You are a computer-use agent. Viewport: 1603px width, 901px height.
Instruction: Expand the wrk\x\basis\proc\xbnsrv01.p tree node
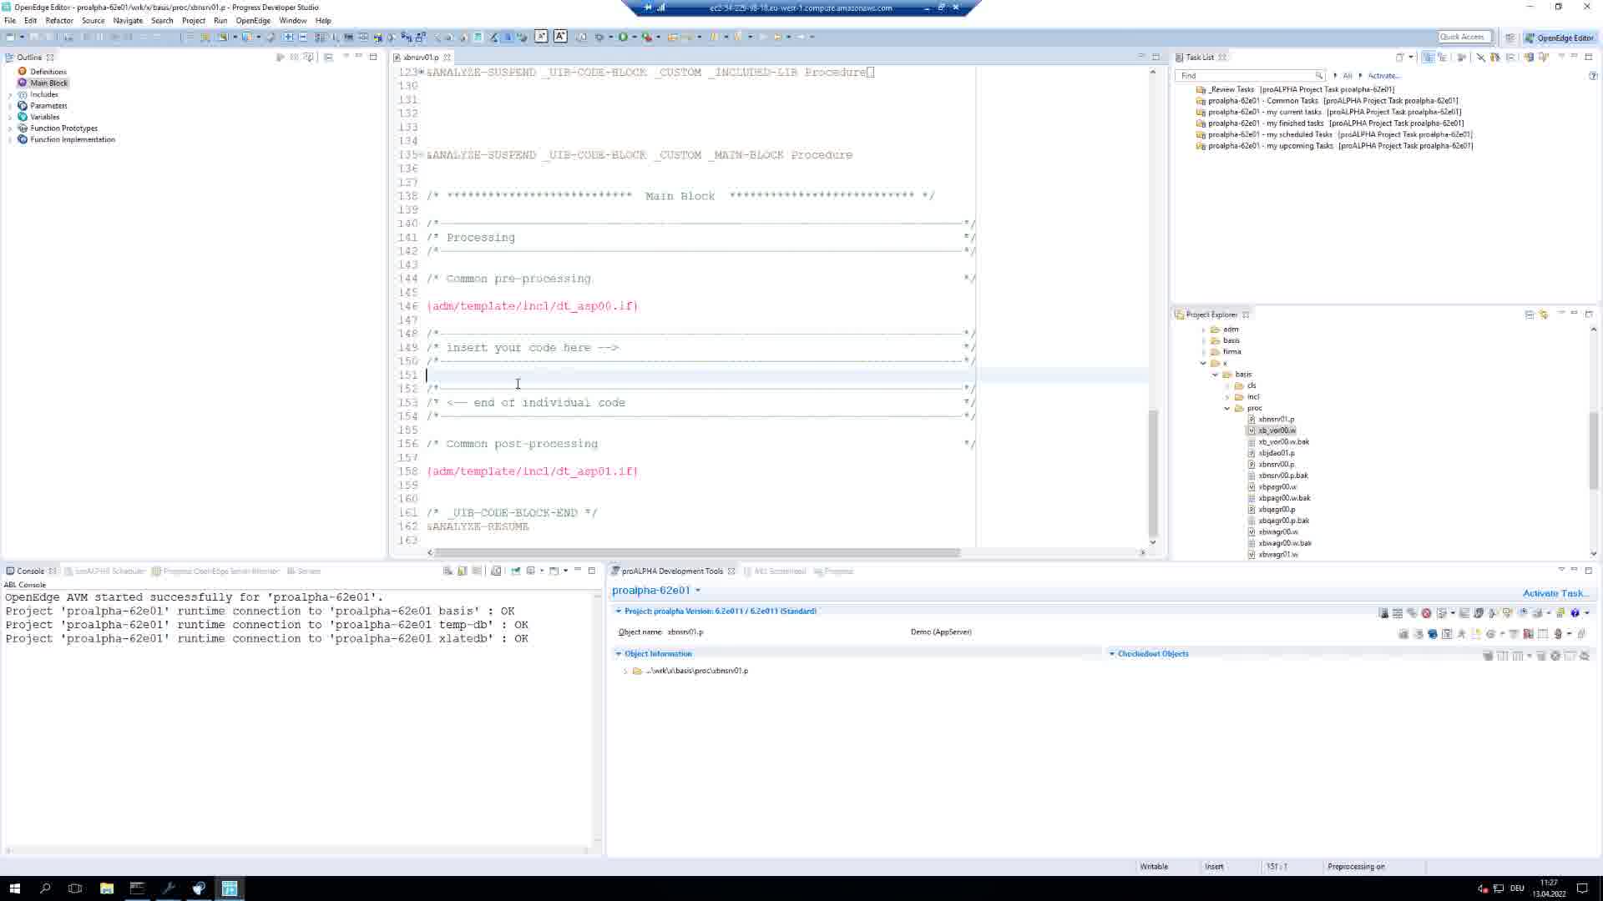(x=625, y=671)
